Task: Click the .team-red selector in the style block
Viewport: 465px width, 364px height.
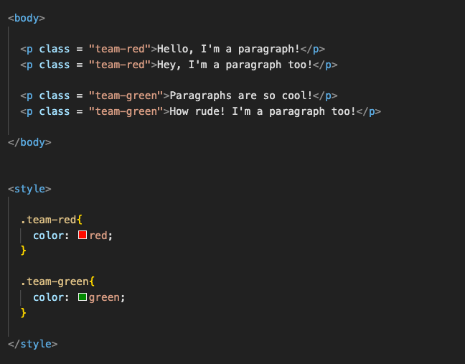Action: pos(48,220)
